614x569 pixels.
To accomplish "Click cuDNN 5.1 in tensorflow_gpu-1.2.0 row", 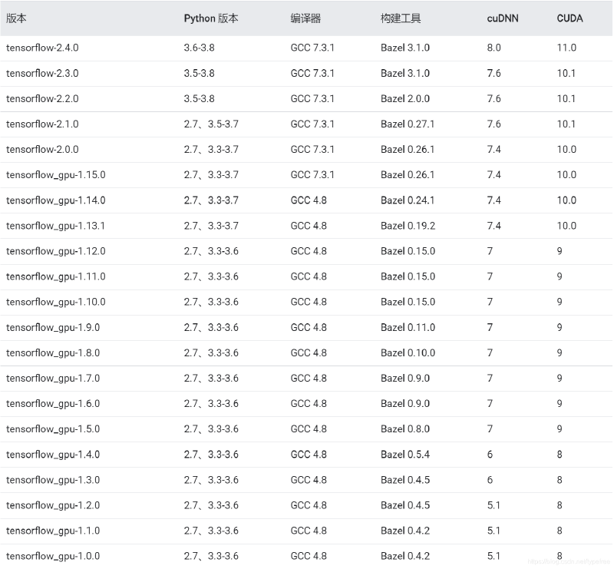I will [494, 505].
